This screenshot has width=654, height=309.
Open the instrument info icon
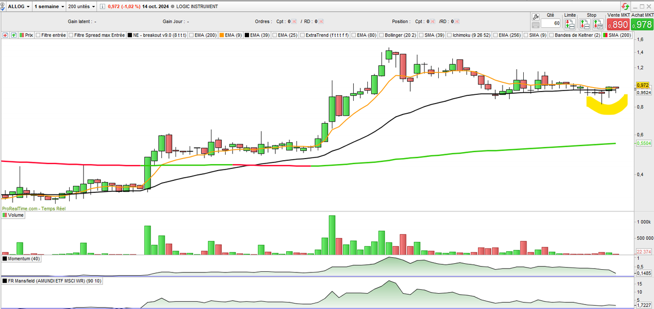click(102, 7)
